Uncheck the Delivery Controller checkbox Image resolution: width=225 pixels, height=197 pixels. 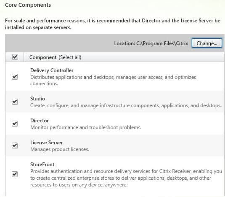pos(15,77)
